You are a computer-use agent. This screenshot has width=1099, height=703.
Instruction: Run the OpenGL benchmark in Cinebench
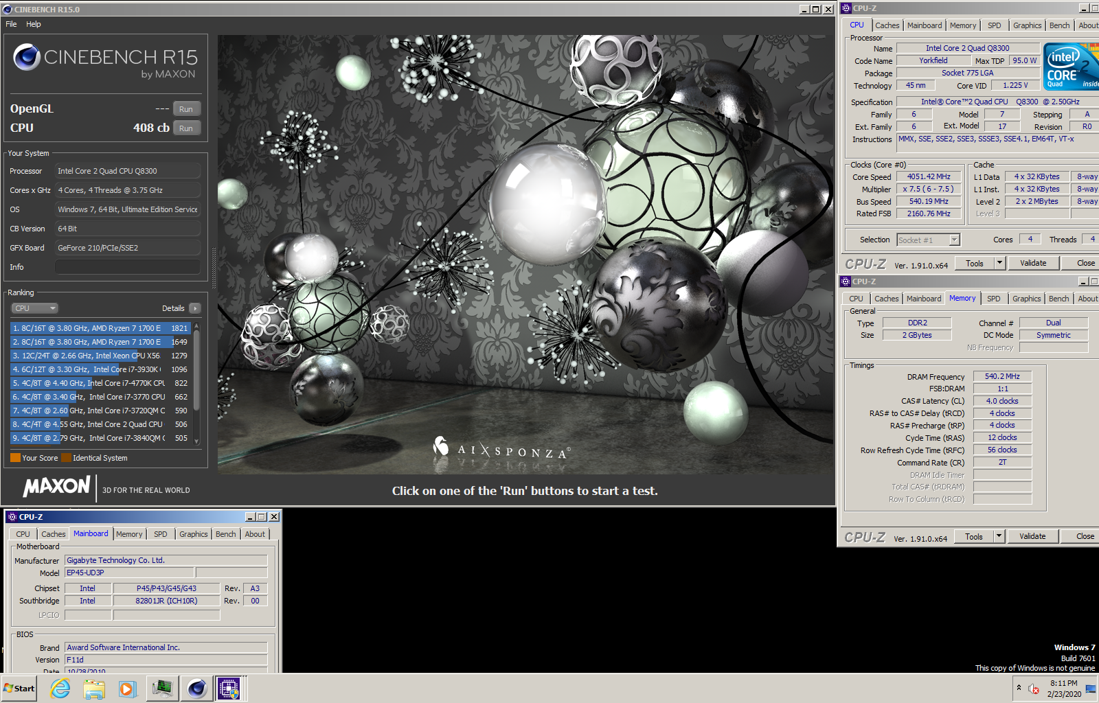point(186,109)
